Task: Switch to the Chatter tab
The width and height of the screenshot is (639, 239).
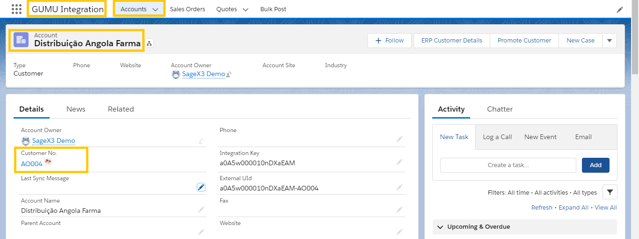Action: (500, 109)
